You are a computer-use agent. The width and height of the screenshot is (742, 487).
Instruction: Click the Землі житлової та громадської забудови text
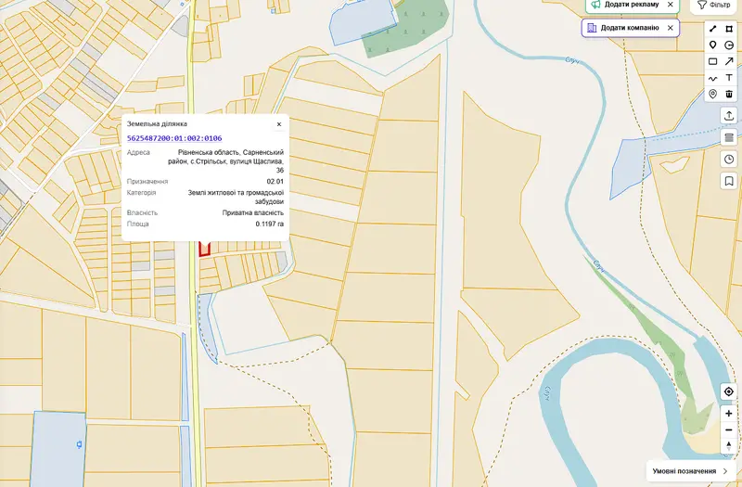pyautogui.click(x=236, y=198)
